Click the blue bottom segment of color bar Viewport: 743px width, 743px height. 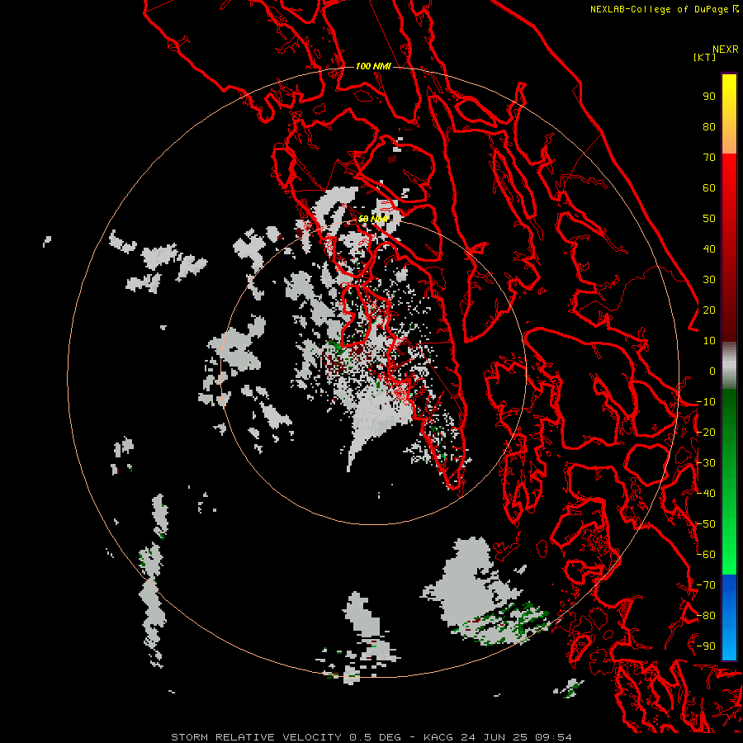pyautogui.click(x=729, y=618)
